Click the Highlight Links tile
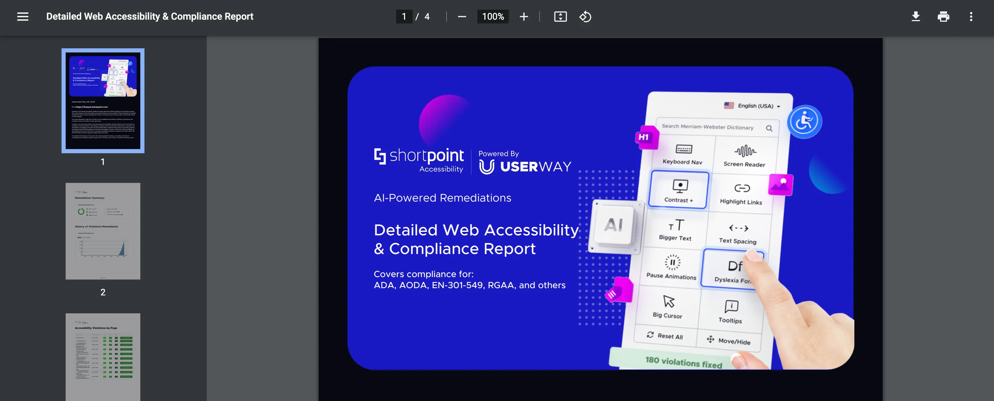 (741, 194)
